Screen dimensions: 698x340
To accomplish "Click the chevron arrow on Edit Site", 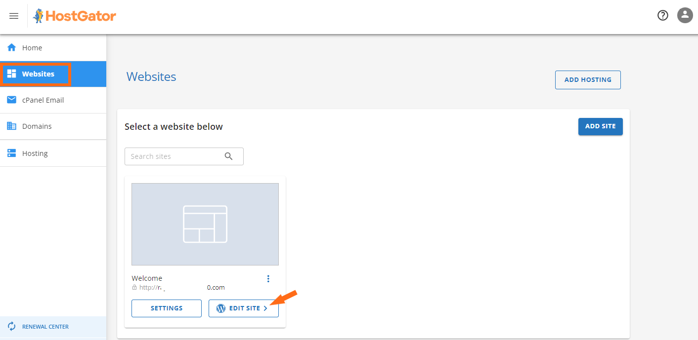I will (265, 308).
